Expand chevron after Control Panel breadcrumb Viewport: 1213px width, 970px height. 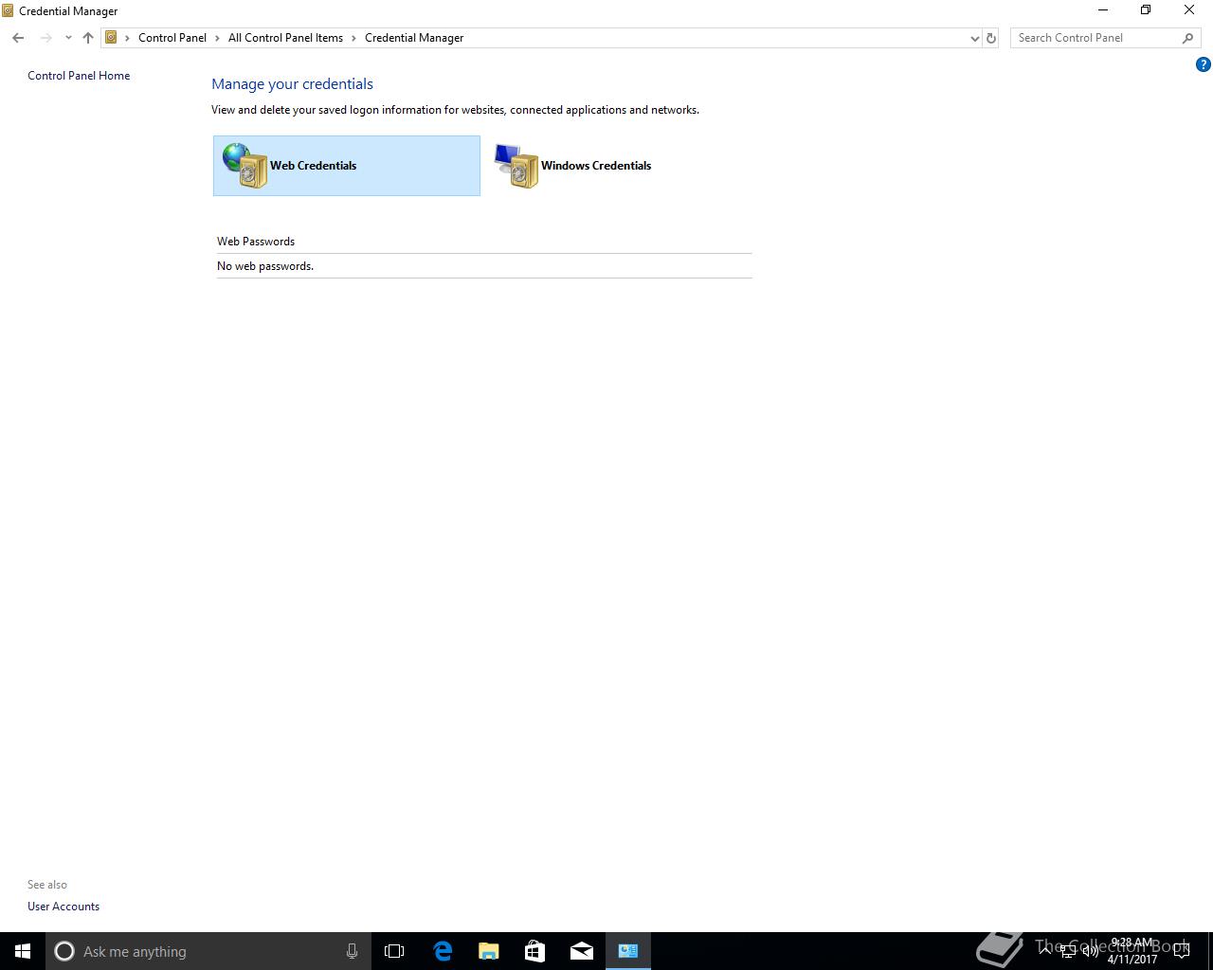[x=217, y=38]
